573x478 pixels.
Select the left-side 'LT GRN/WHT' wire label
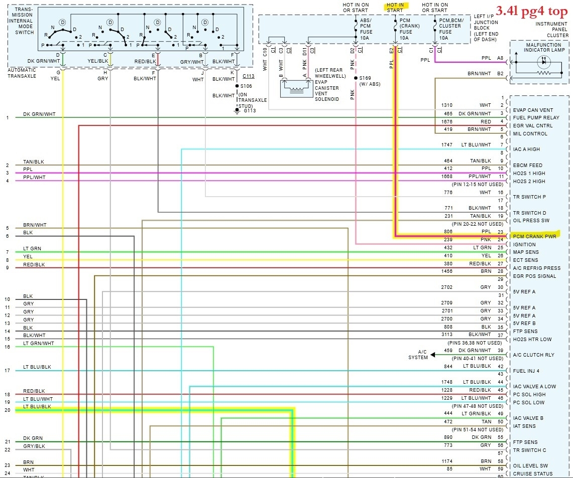point(38,344)
